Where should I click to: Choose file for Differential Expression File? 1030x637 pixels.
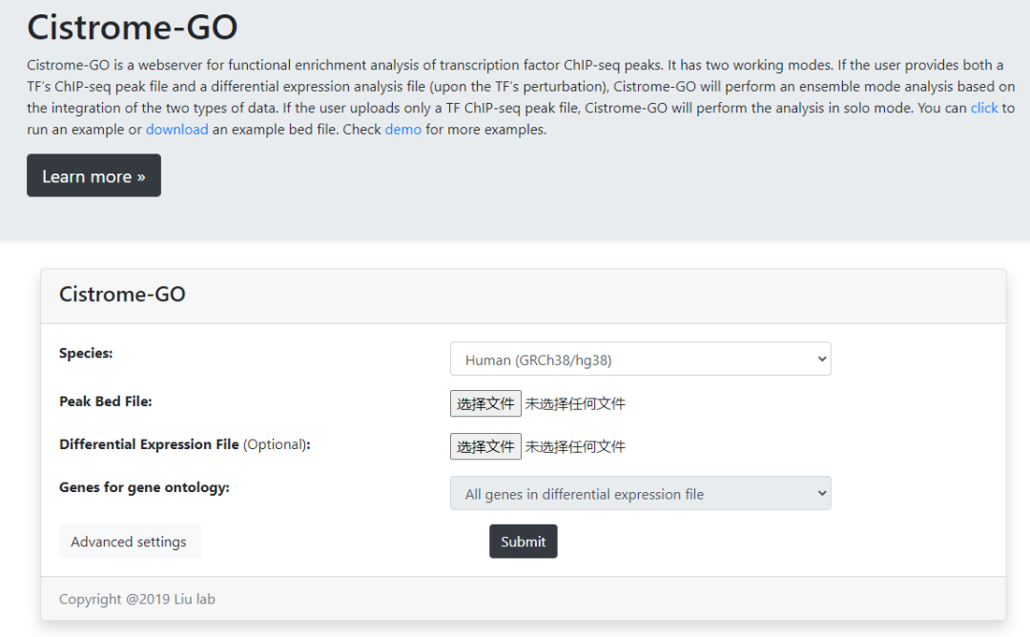485,446
